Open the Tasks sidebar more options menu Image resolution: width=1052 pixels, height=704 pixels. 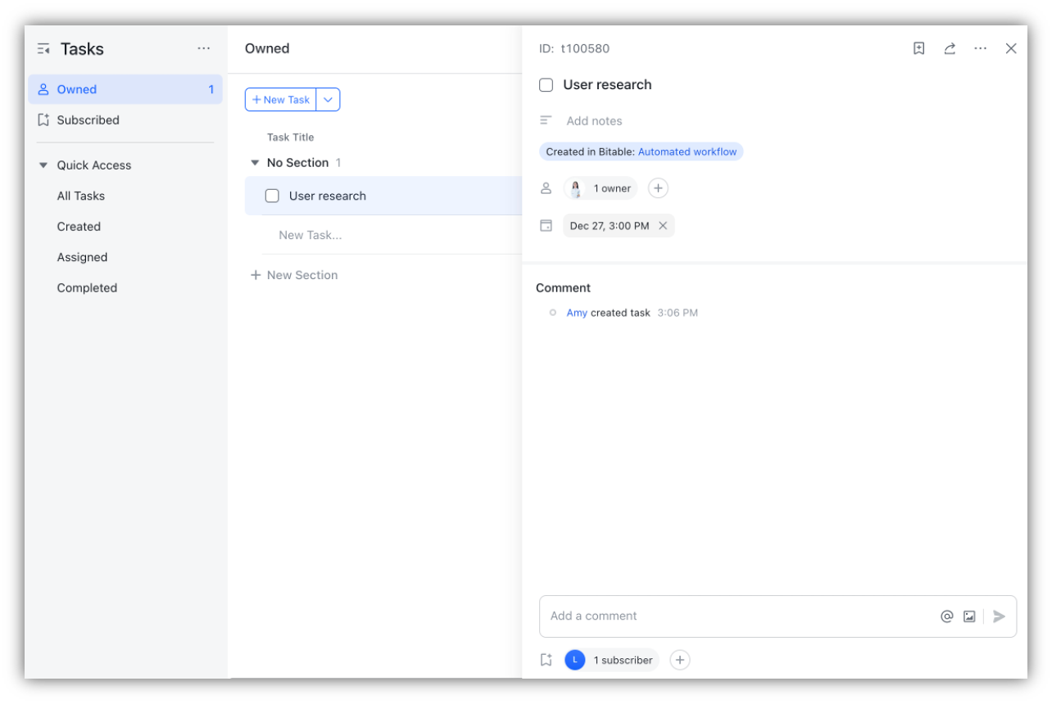tap(204, 49)
